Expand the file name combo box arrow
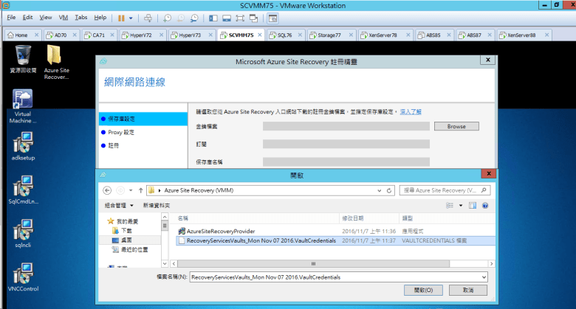This screenshot has height=309, width=576. [x=482, y=277]
